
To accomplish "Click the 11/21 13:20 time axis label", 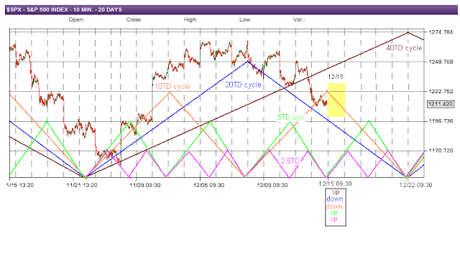I will tap(82, 185).
